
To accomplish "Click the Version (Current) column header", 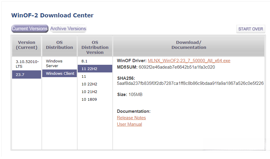I will pos(27,46).
